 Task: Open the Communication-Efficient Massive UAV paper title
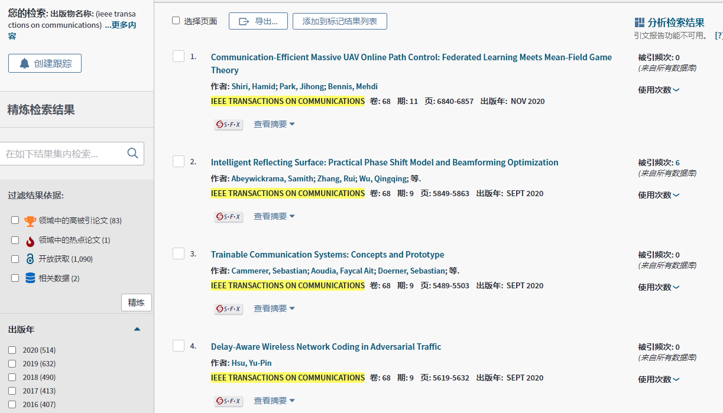point(411,63)
